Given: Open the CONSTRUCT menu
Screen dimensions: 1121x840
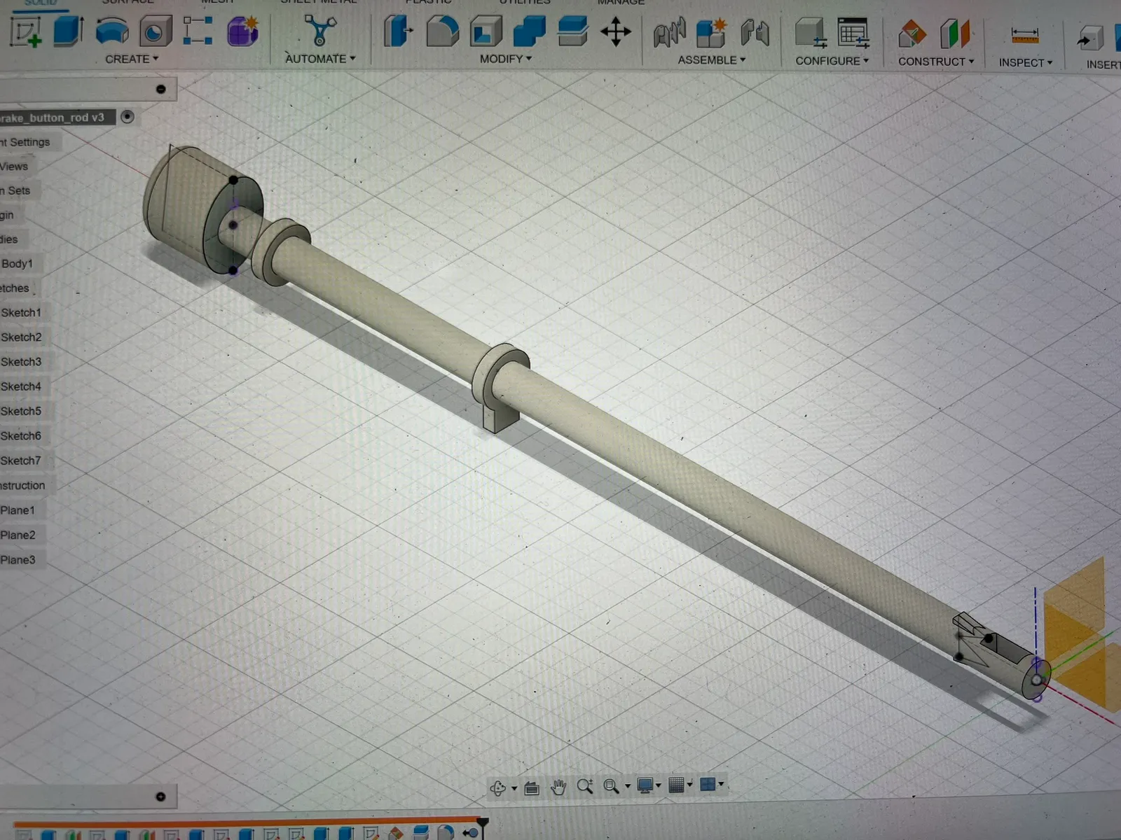Looking at the screenshot, I should click(x=936, y=62).
